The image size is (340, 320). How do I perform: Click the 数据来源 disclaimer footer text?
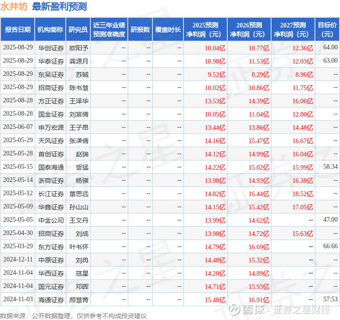coord(73,316)
